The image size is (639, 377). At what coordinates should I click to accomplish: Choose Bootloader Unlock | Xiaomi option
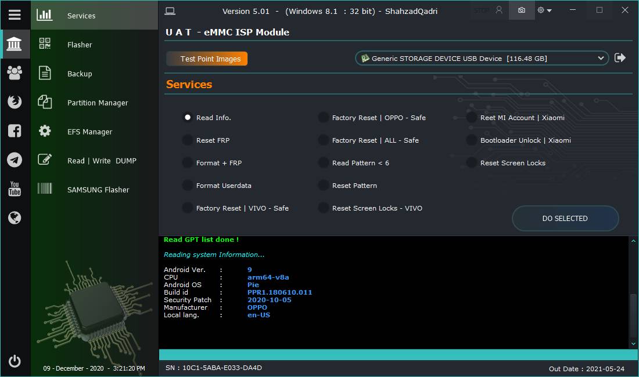[x=472, y=140]
